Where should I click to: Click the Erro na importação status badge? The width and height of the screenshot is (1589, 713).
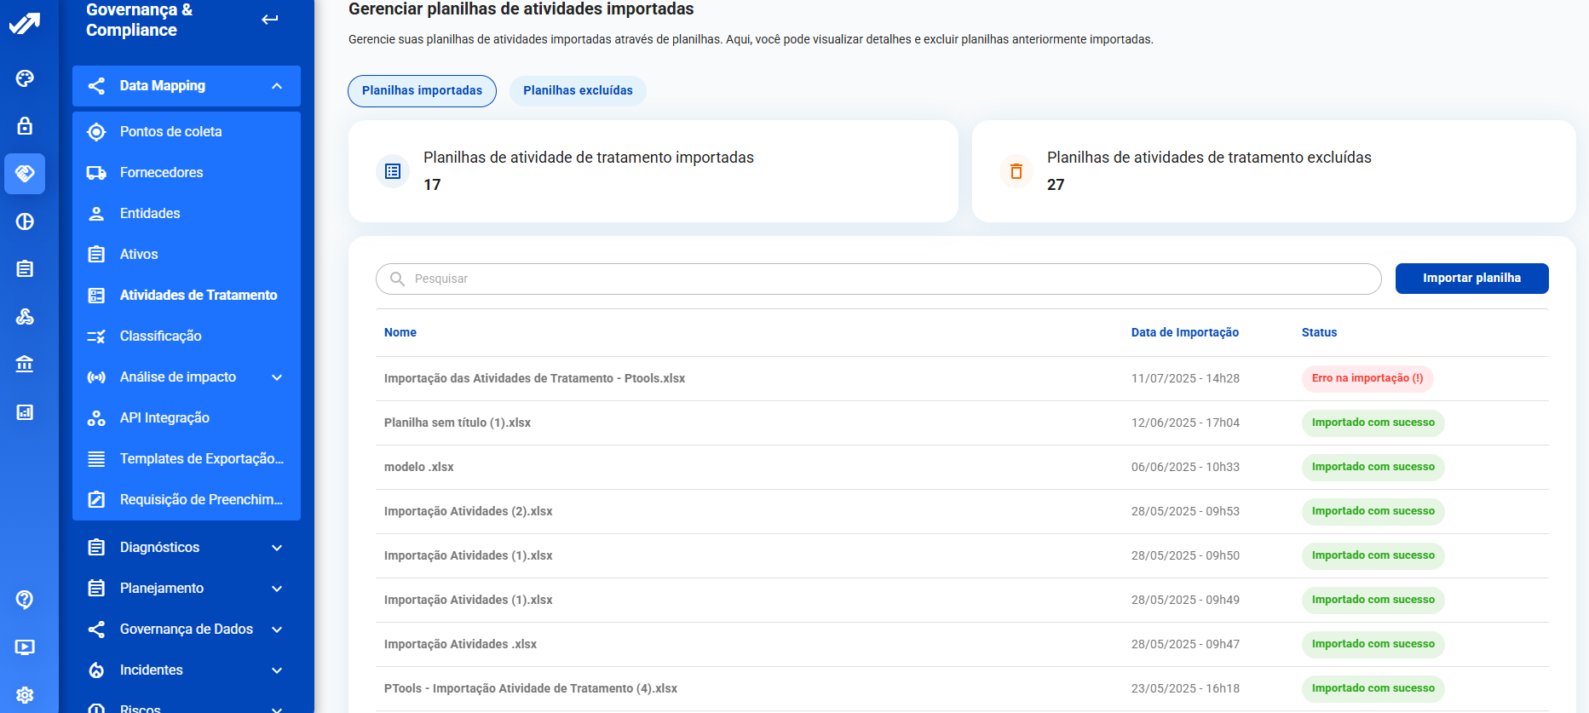pos(1367,379)
